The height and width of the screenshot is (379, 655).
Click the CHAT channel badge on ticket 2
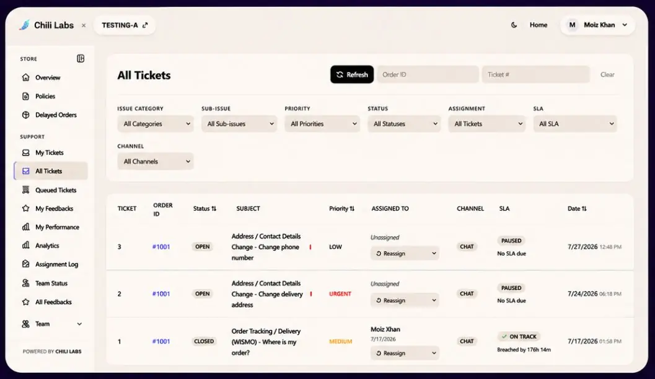tap(467, 294)
